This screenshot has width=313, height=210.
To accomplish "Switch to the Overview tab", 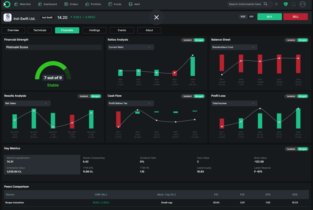I will (x=13, y=30).
